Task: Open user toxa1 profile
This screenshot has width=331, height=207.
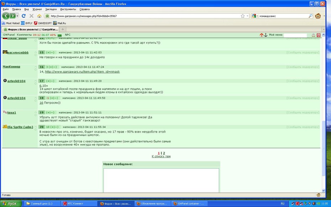Action: click(x=12, y=113)
